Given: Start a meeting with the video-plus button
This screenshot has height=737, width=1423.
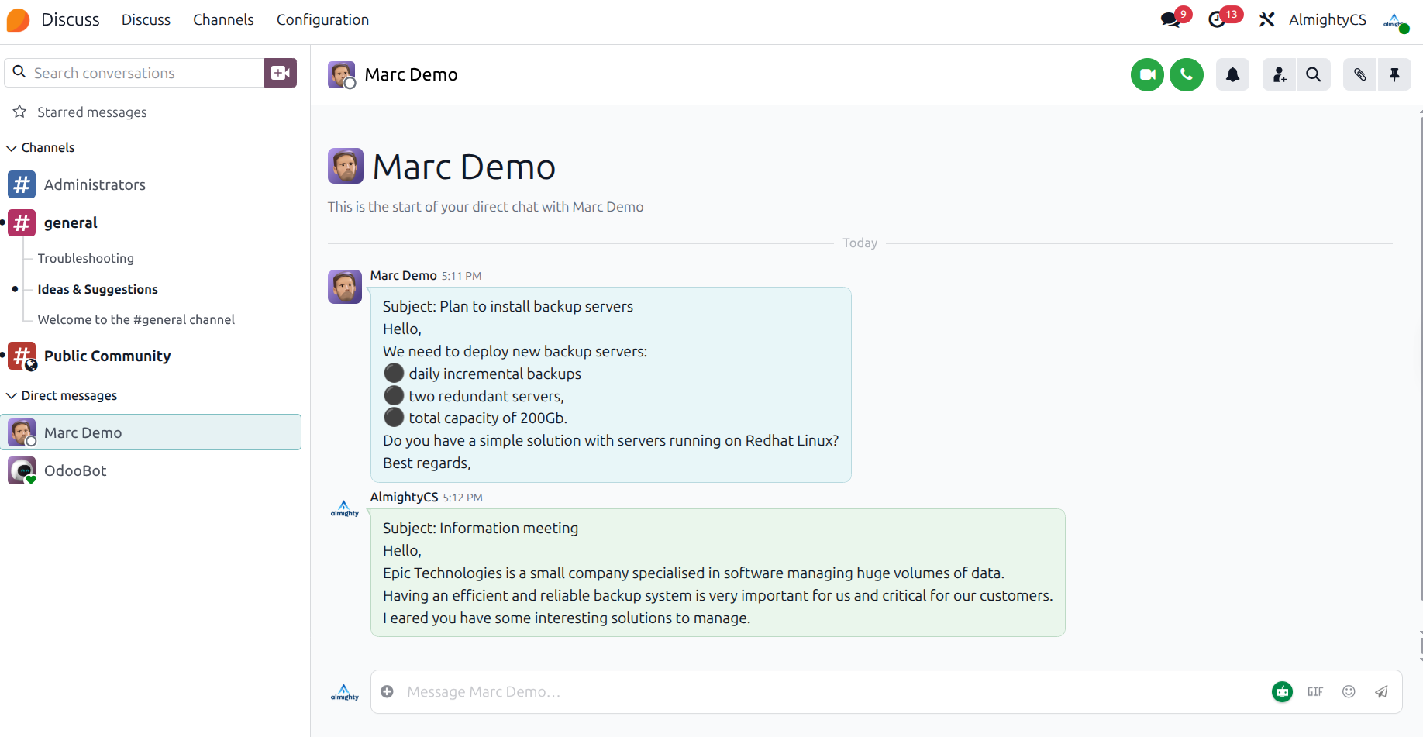Looking at the screenshot, I should (281, 73).
